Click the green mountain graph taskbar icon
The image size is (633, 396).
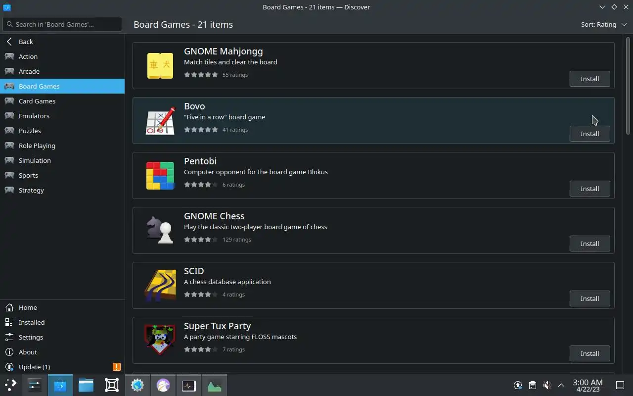[x=215, y=385]
